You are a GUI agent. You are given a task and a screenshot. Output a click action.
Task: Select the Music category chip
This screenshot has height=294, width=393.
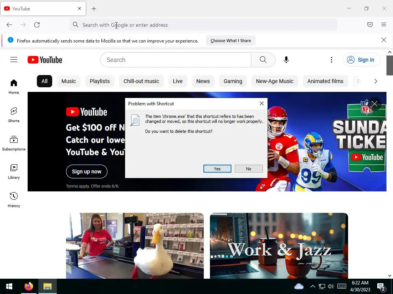coord(69,81)
